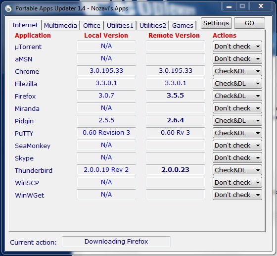Click the Firefox application label
Image resolution: width=277 pixels, height=256 pixels.
click(25, 97)
